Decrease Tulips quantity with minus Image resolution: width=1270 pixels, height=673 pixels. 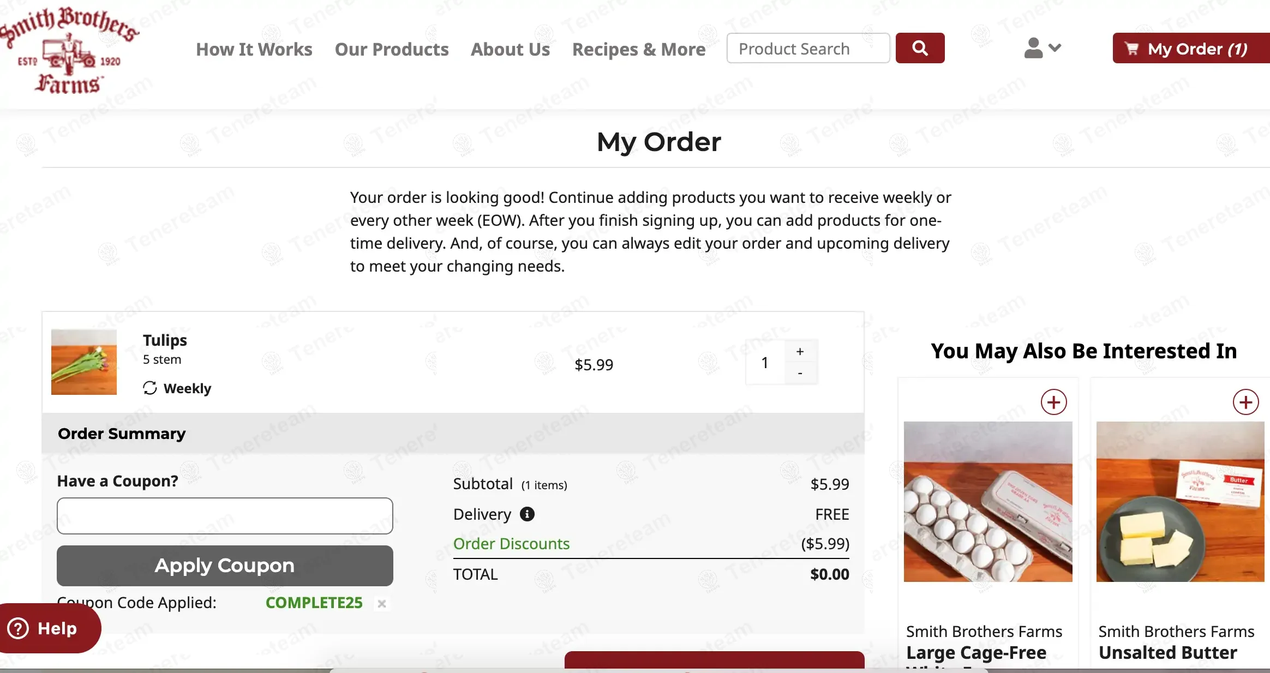coord(800,374)
